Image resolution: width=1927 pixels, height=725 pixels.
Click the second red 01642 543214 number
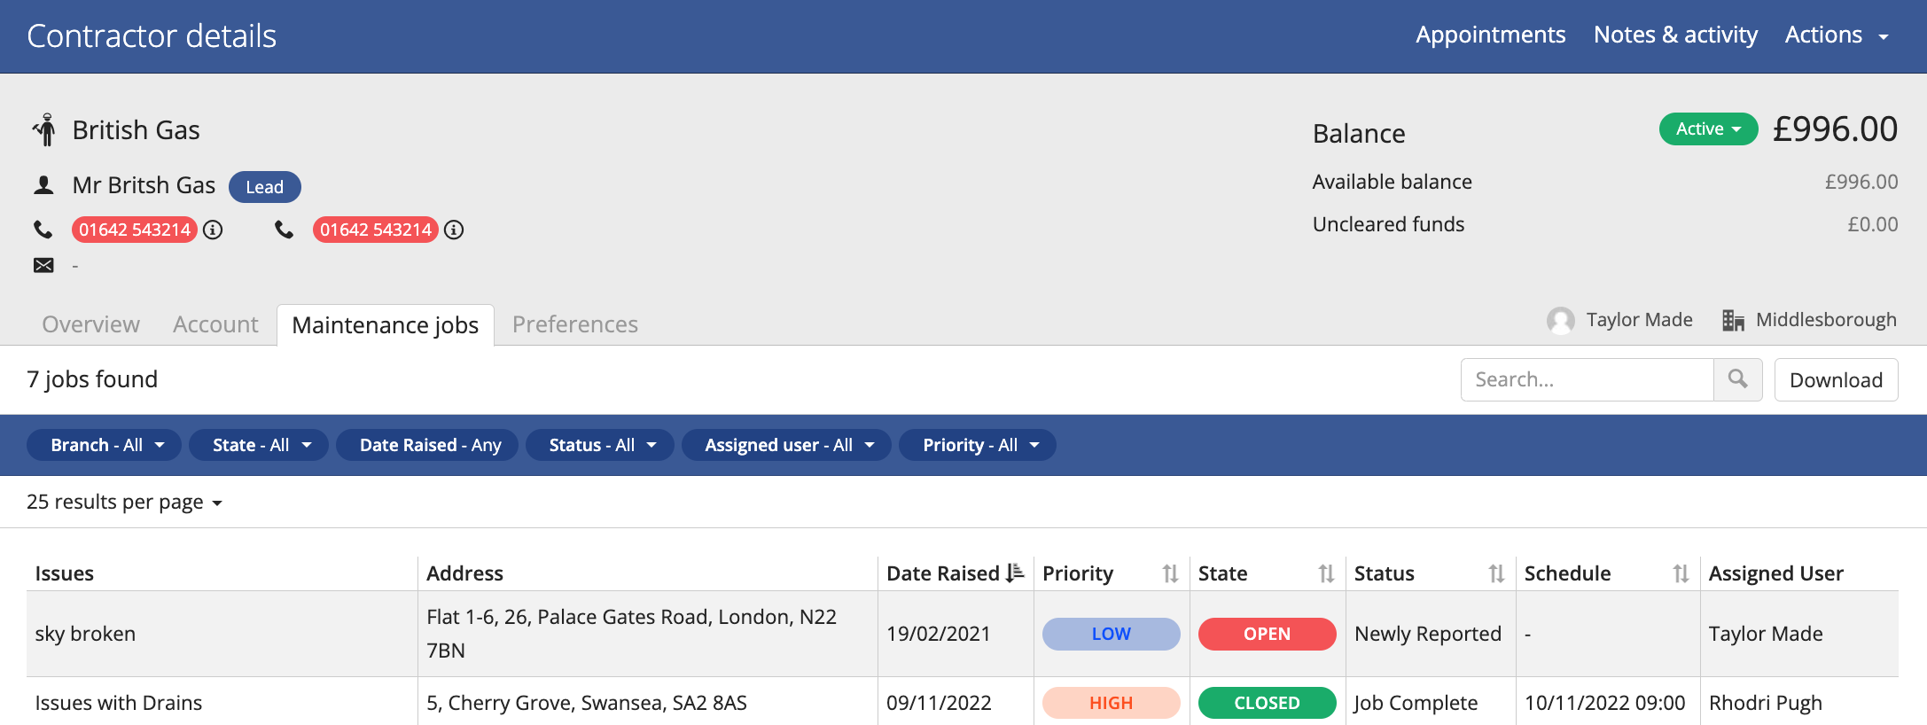(376, 230)
